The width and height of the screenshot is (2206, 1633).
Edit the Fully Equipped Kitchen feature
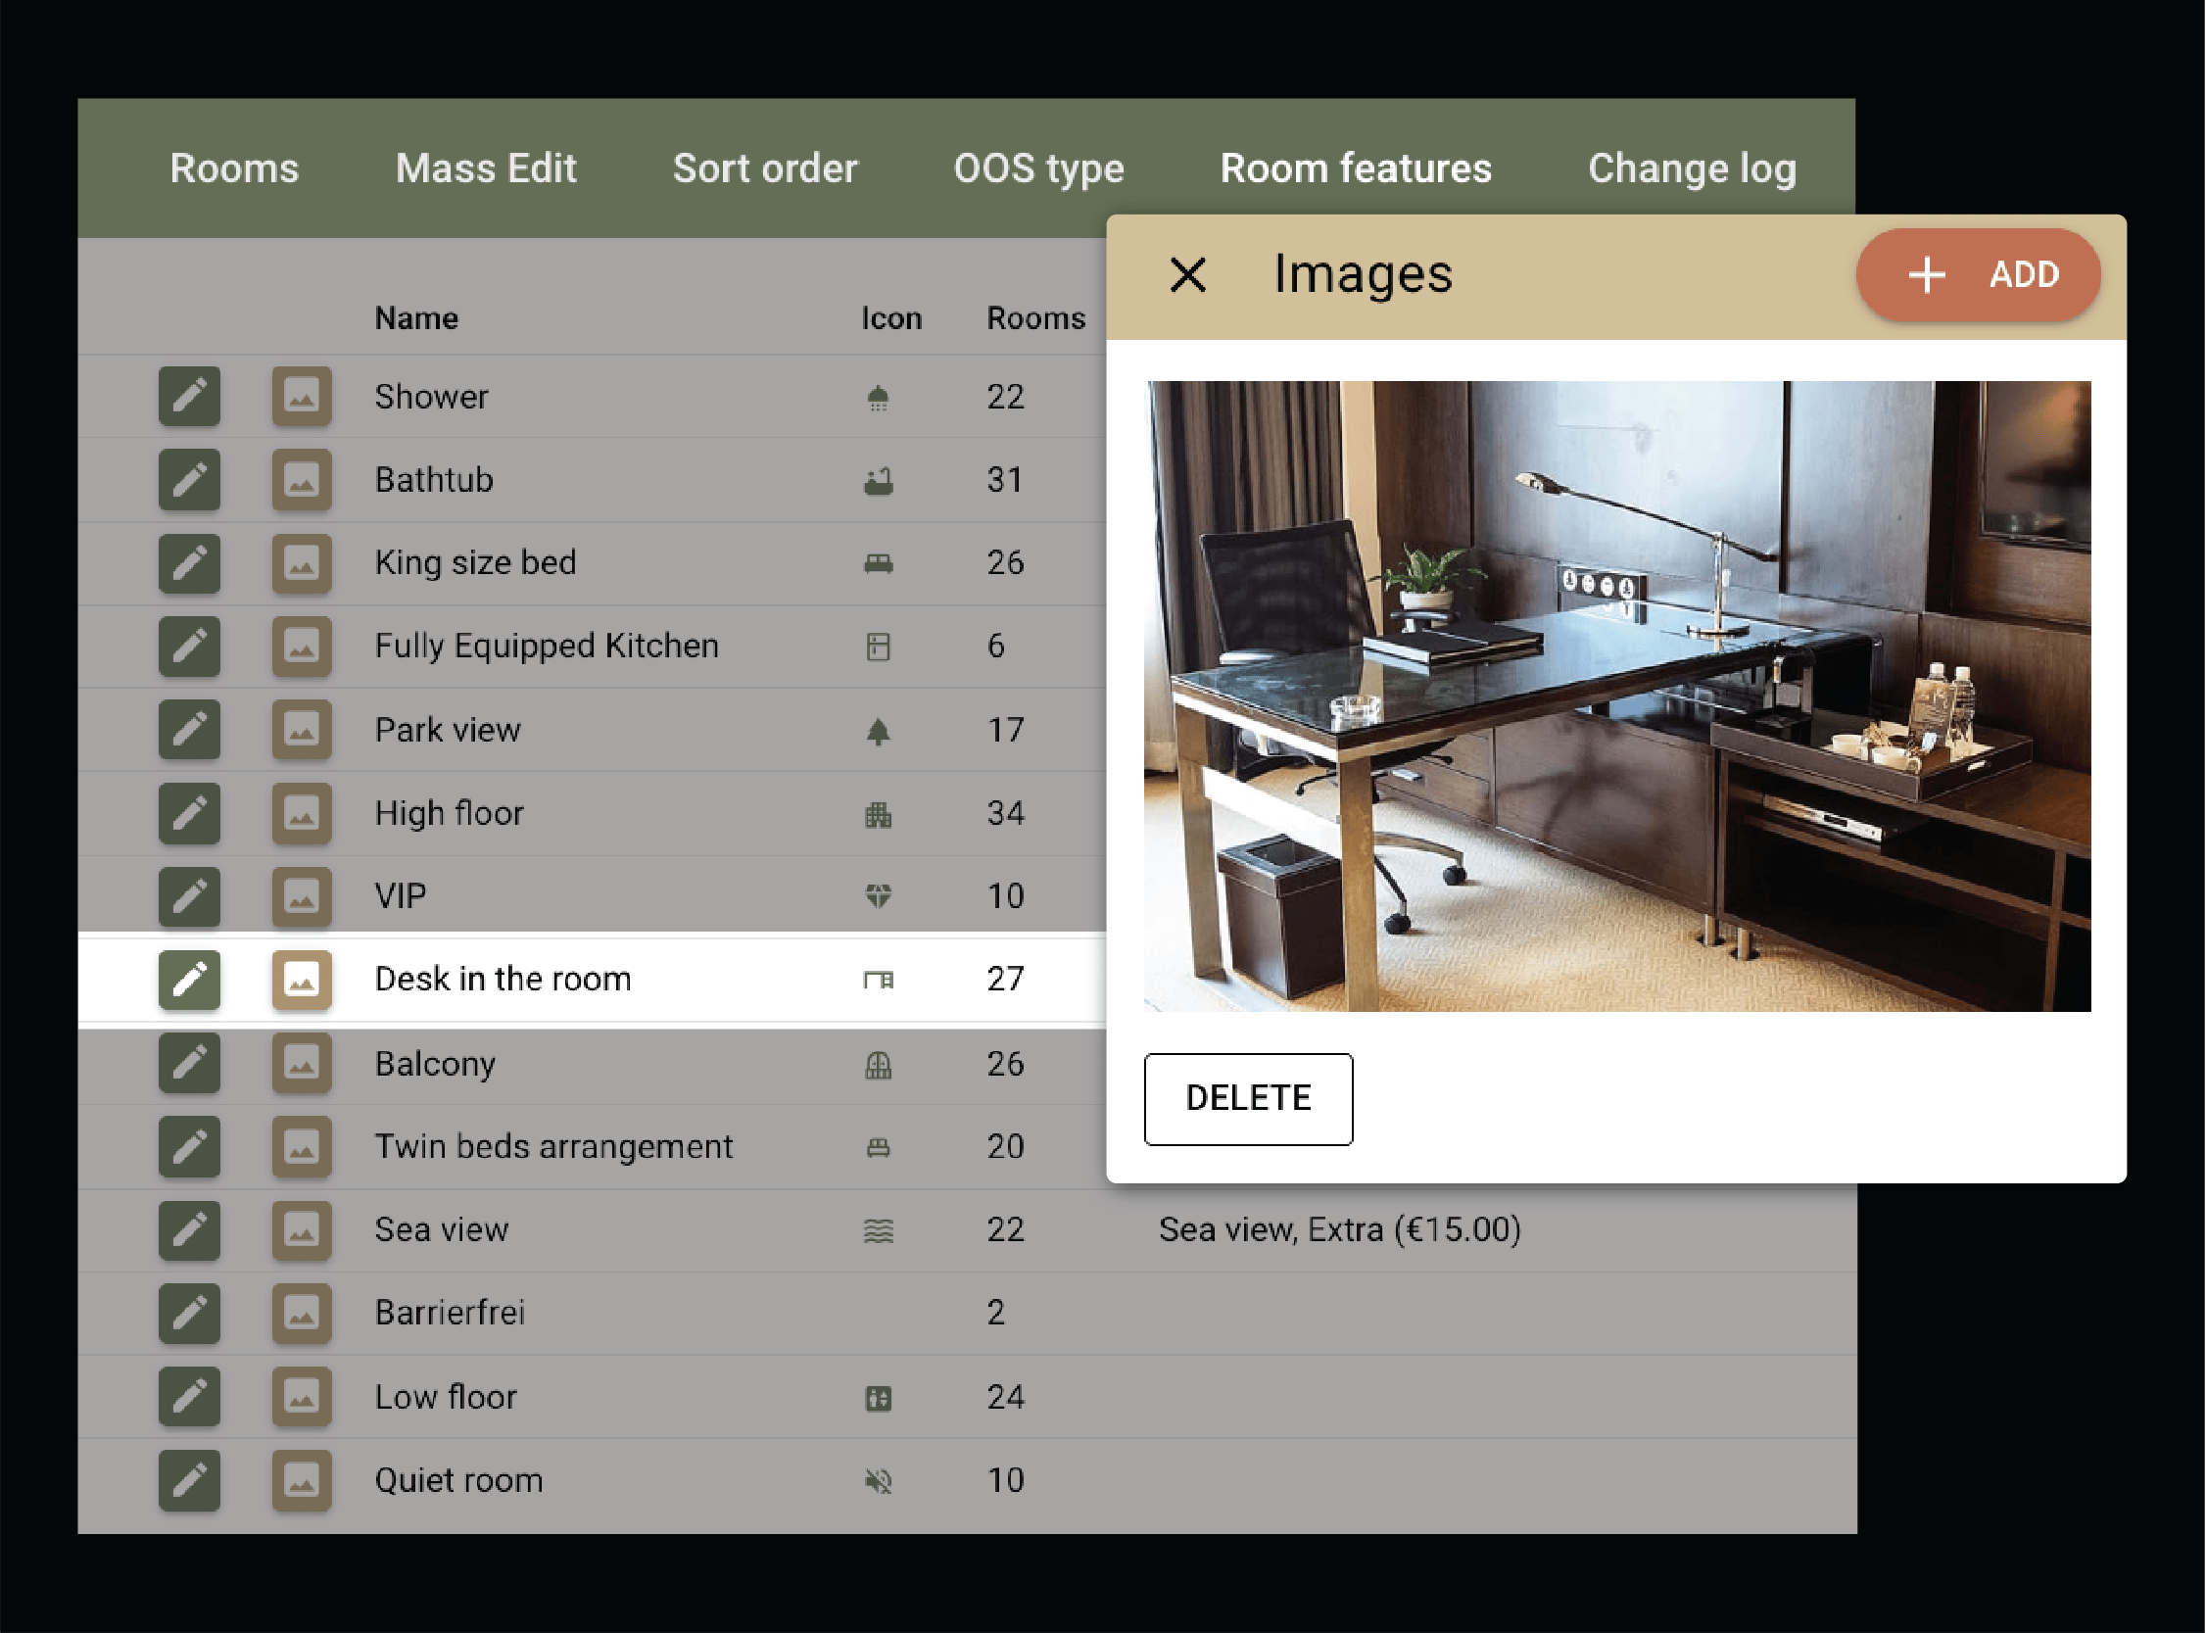coord(189,647)
